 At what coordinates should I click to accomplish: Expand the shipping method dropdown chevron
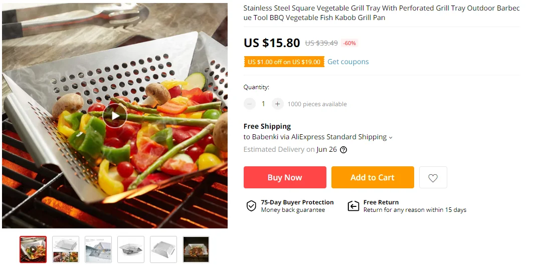(391, 138)
